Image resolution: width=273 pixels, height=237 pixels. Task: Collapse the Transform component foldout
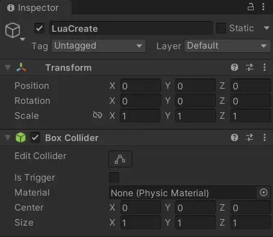pos(8,67)
